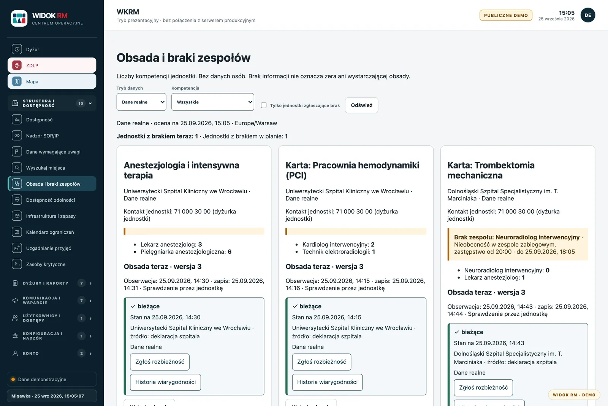This screenshot has width=608, height=406.
Task: Expand the Konfiguracja i nadzór section
Action: click(52, 336)
